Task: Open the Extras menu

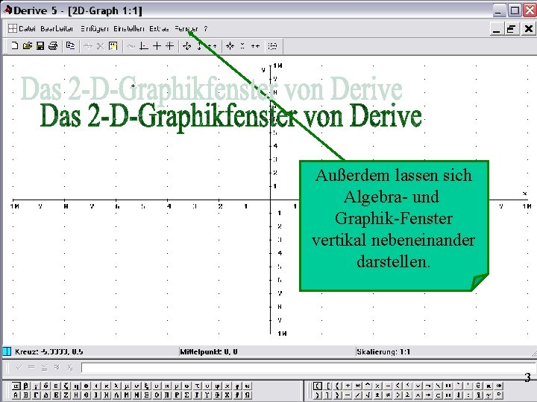Action: point(159,29)
